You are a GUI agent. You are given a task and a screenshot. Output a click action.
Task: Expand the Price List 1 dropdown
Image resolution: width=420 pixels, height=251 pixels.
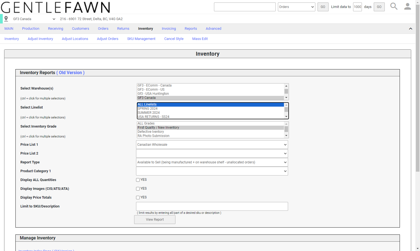212,145
